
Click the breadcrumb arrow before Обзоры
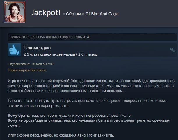(64, 14)
